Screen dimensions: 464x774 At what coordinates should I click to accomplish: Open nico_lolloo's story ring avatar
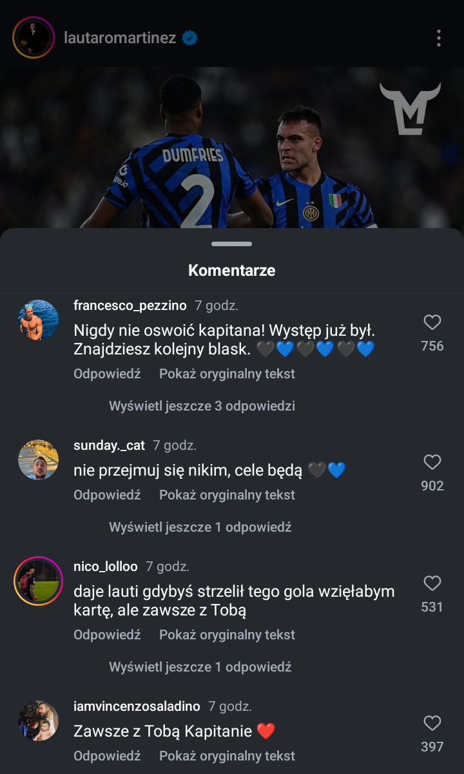(38, 581)
